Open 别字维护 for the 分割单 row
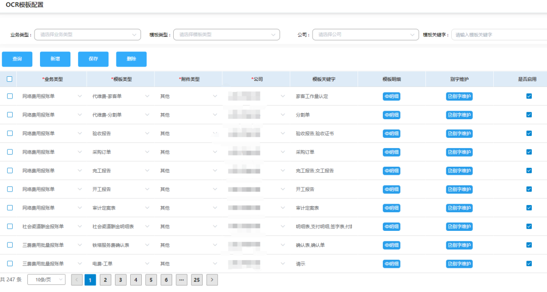The height and width of the screenshot is (292, 547). [459, 115]
